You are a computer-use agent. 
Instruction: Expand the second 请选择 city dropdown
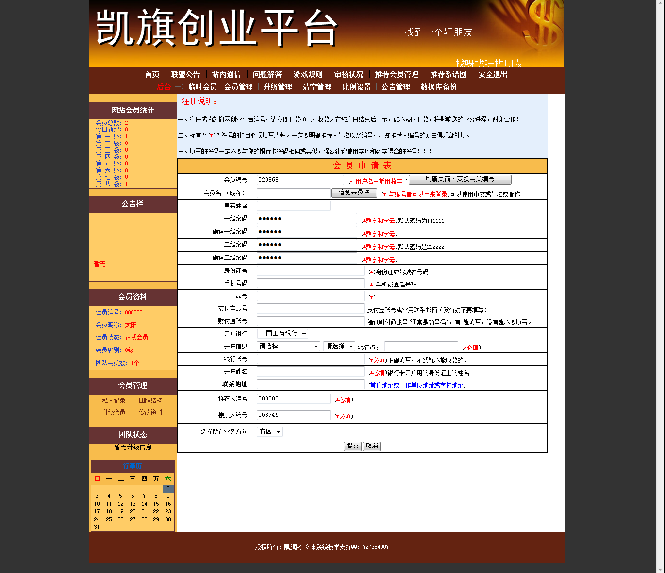pyautogui.click(x=339, y=346)
